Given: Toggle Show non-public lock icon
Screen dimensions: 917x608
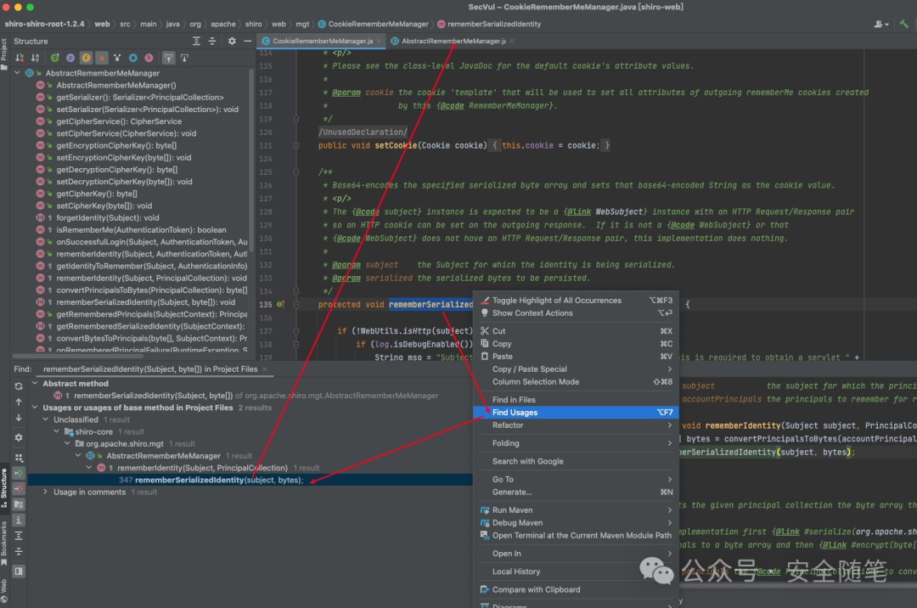Looking at the screenshot, I should coord(102,58).
